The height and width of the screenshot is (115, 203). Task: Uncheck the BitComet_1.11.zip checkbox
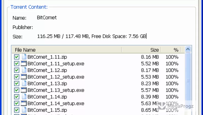17,57
